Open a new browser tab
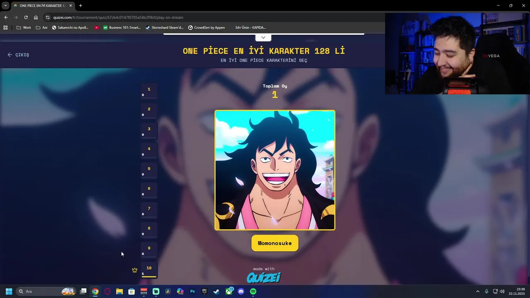 click(x=80, y=6)
